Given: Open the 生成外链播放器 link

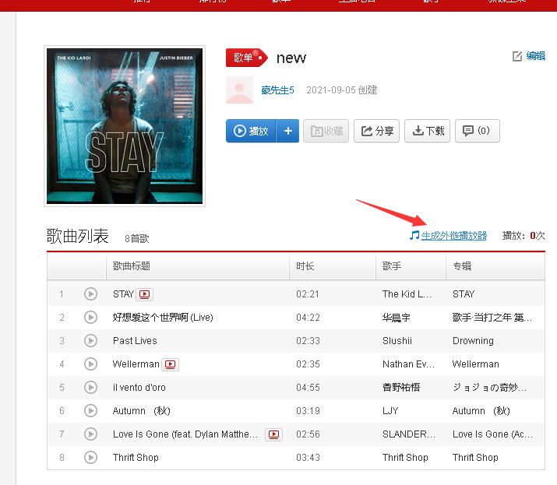Looking at the screenshot, I should 454,235.
